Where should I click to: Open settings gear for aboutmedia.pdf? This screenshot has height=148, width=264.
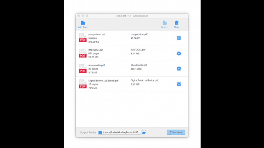point(179,69)
